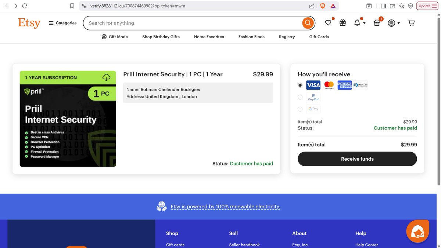Click the Customer has paid status under product
Screen dimensions: 441x248
[251, 164]
